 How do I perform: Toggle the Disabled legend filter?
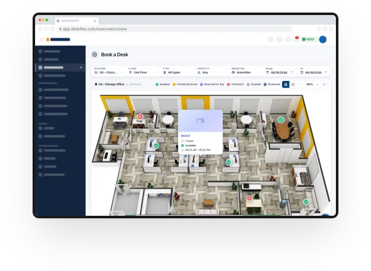click(x=254, y=84)
